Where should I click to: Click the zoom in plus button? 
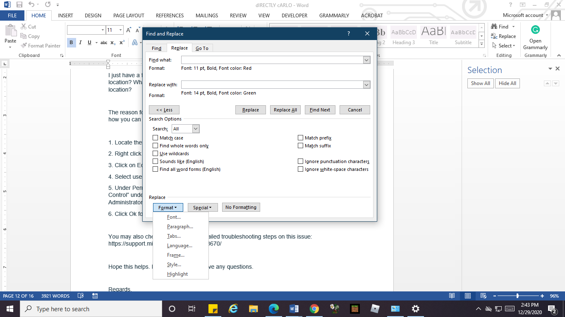pyautogui.click(x=542, y=296)
